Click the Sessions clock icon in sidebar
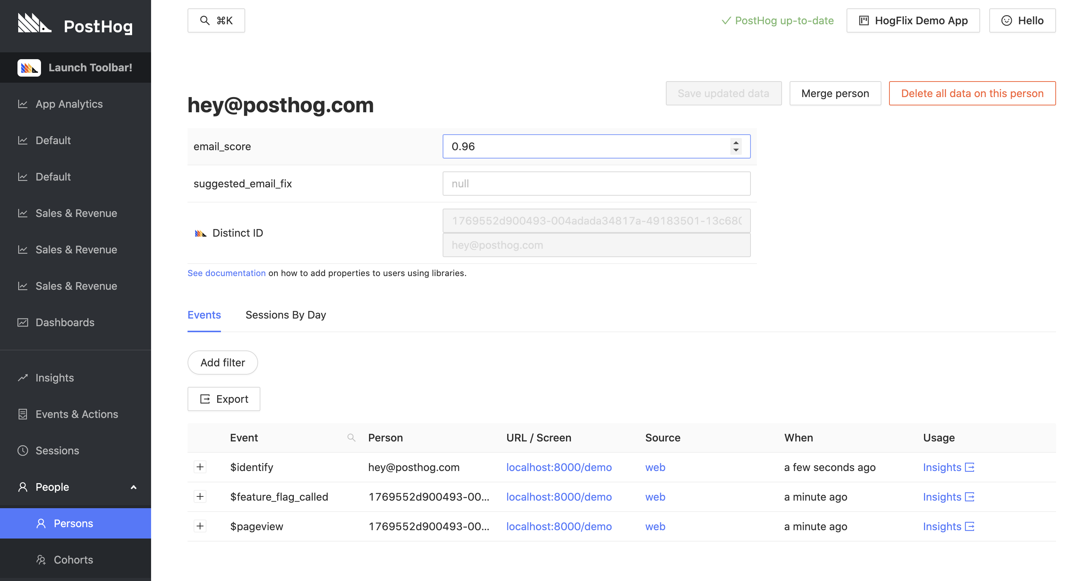1091x581 pixels. [x=23, y=451]
